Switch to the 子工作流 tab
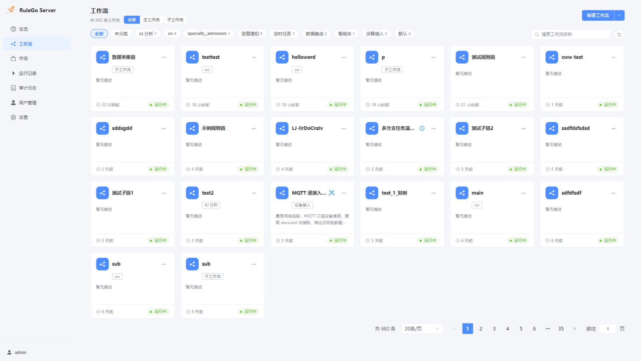 tap(175, 20)
